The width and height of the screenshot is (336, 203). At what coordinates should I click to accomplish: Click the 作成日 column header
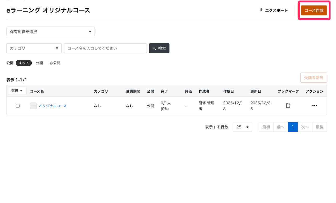229,91
